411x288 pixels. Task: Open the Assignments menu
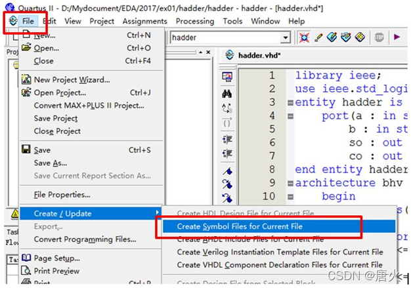[144, 21]
